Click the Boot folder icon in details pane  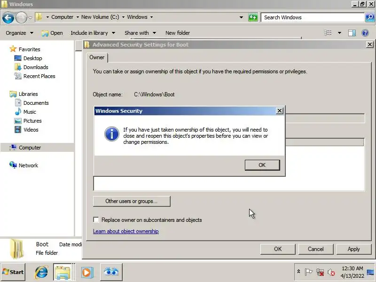[x=17, y=249]
